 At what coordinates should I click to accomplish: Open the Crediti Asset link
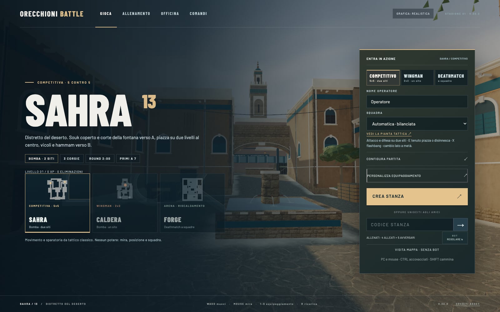[x=467, y=304]
